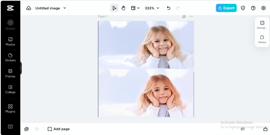Image resolution: width=270 pixels, height=135 pixels.
Task: Open the Plugins panel
Action: click(x=10, y=109)
